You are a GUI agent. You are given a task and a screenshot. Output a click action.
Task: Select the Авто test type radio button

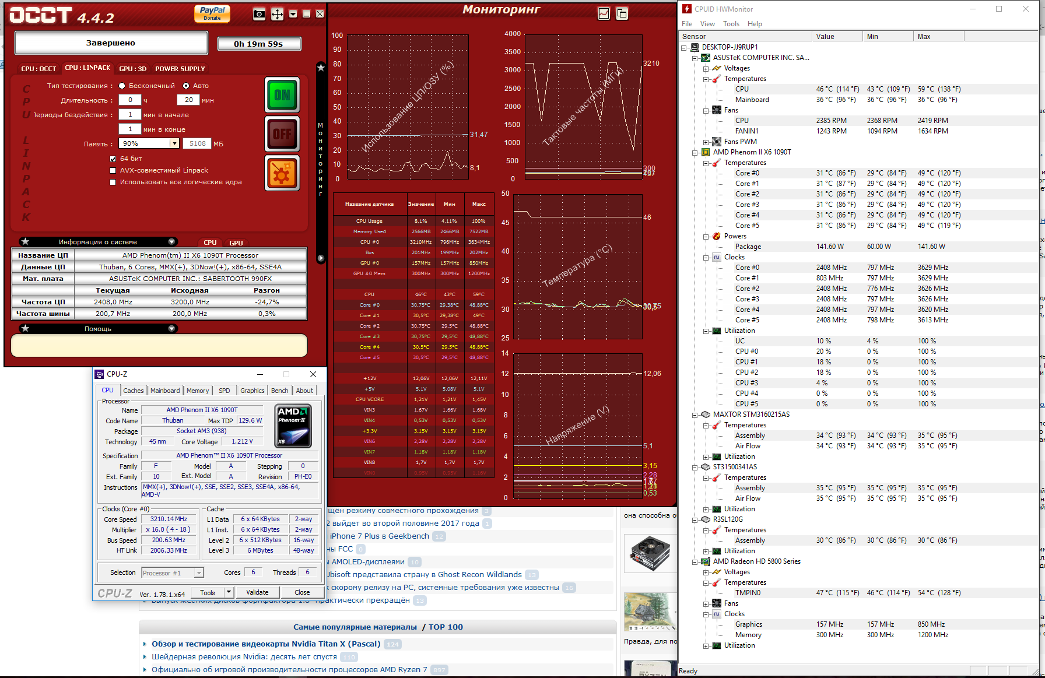click(x=186, y=86)
